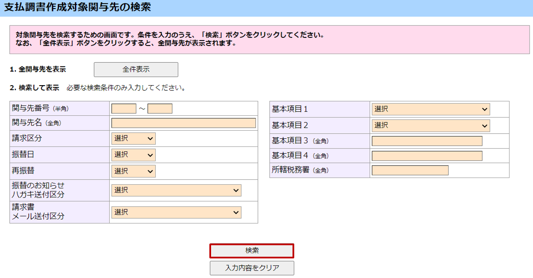Open the 基本項目1 dropdown
This screenshot has height=278, width=533.
pos(430,109)
